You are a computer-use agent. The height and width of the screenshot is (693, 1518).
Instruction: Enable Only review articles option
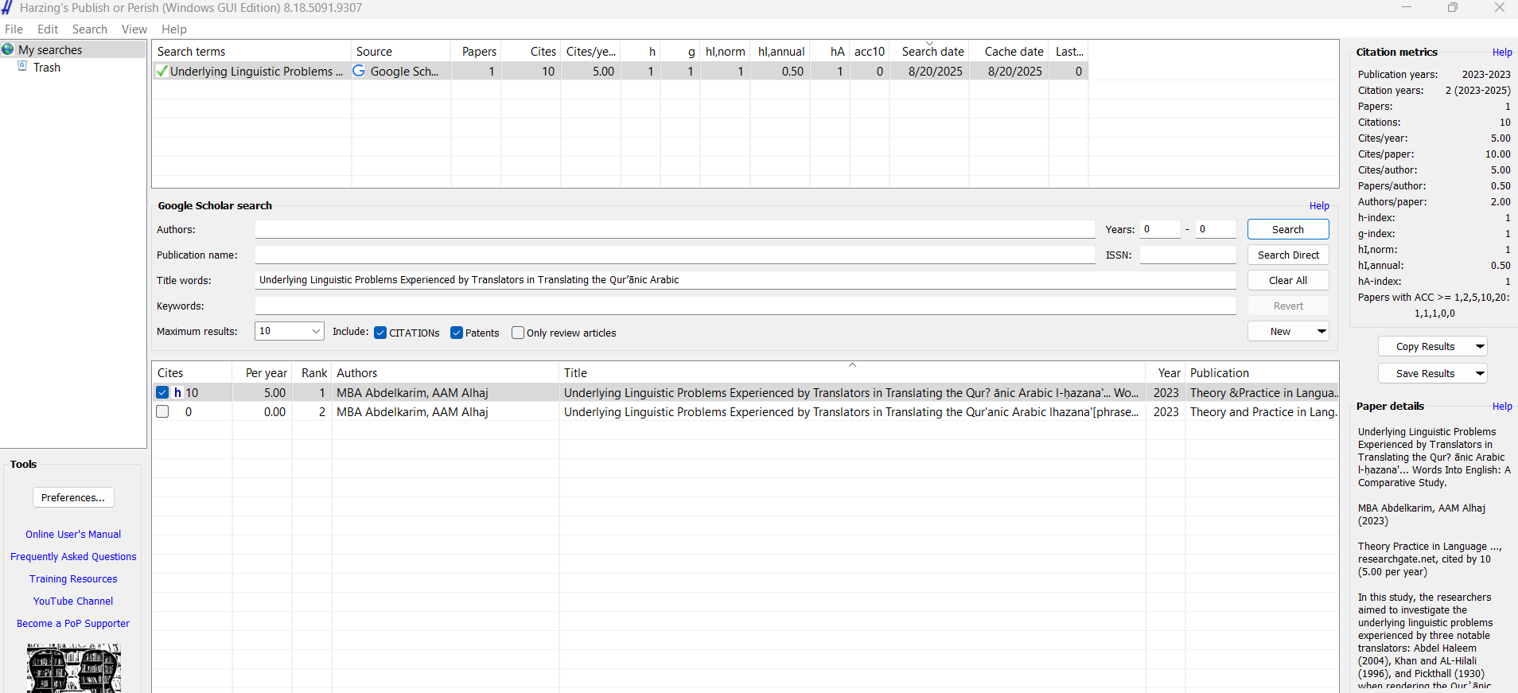[x=518, y=333]
